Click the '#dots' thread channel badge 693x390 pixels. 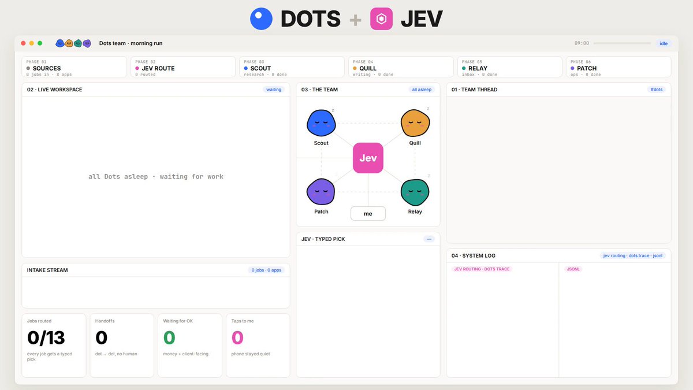[656, 90]
